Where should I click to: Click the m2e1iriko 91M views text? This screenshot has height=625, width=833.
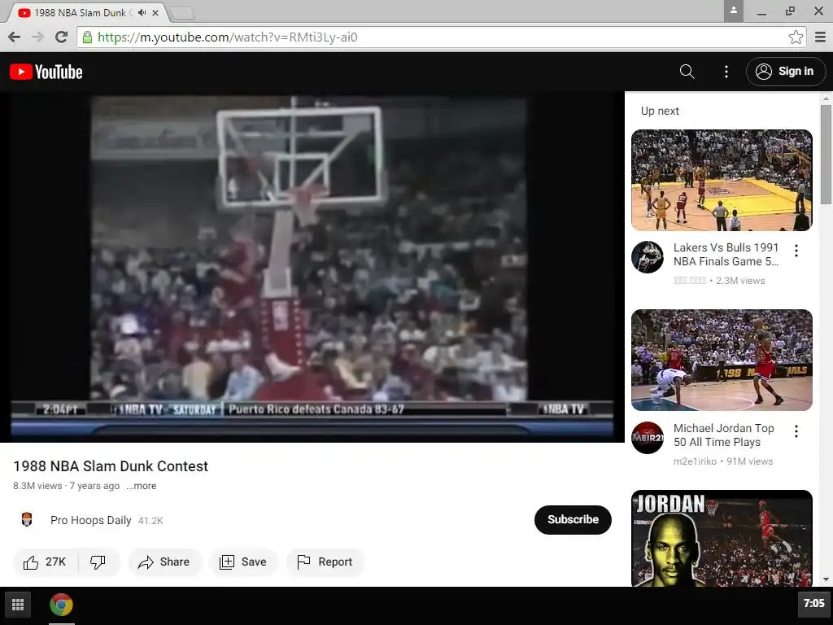723,461
